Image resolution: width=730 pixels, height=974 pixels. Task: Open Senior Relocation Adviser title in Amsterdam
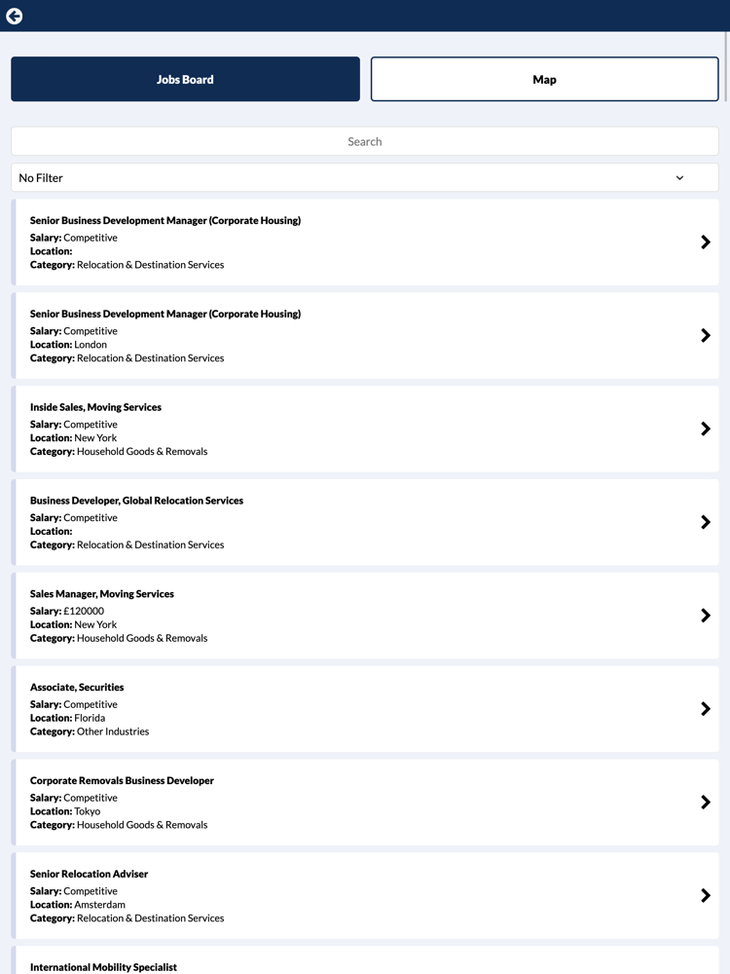(x=89, y=874)
